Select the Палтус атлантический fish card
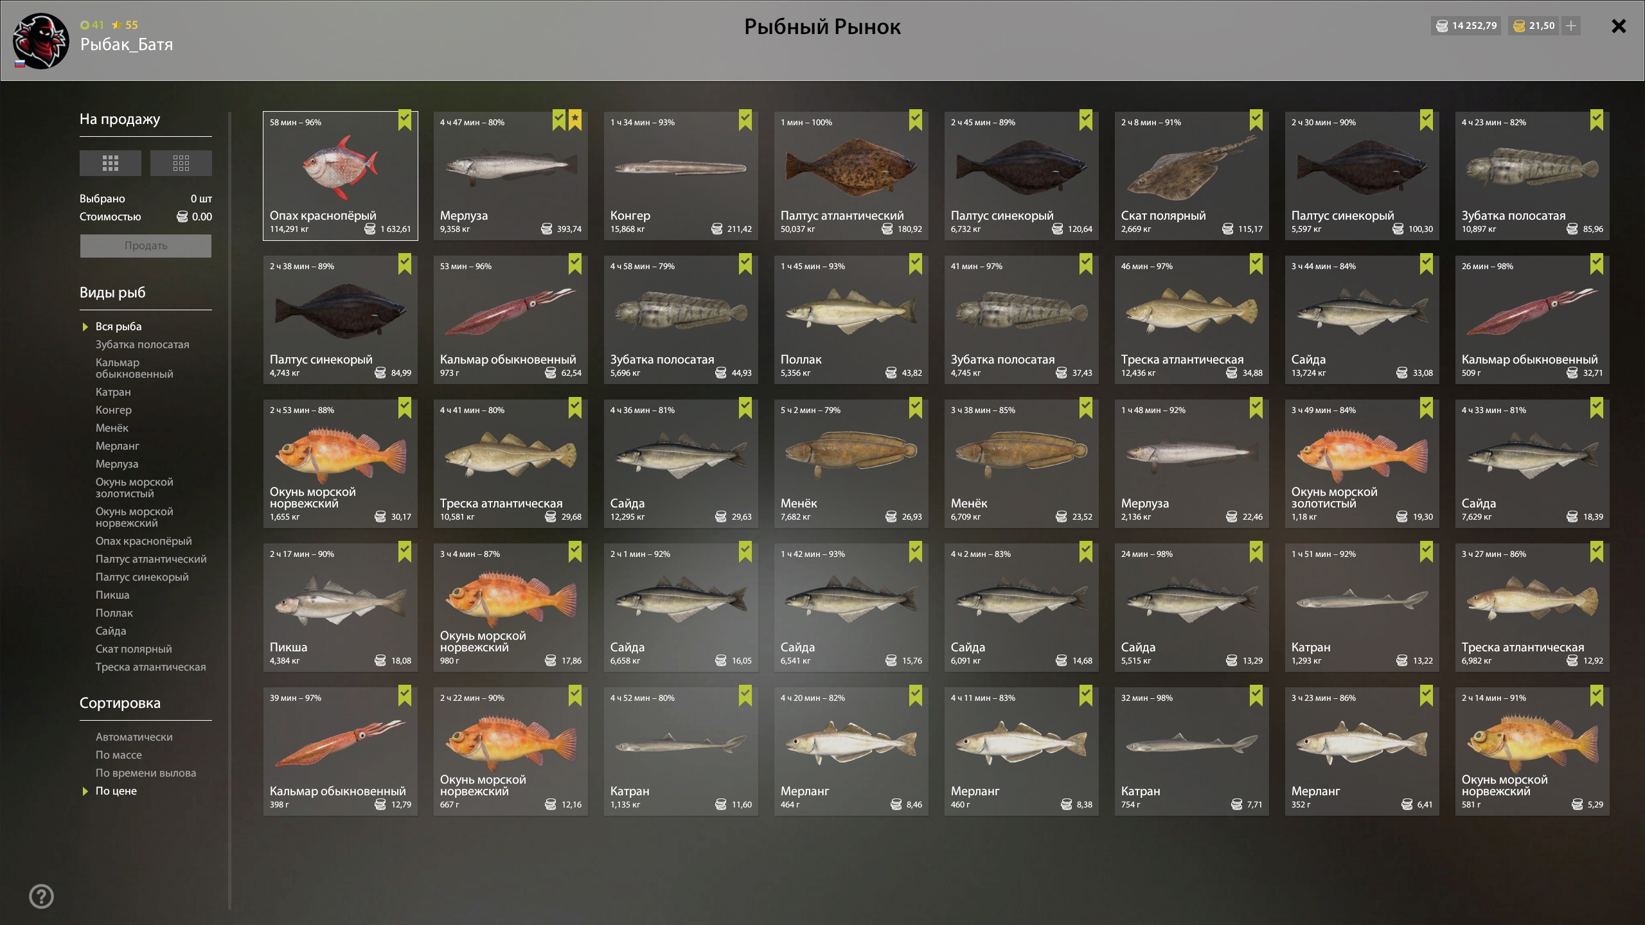1645x925 pixels. (851, 176)
